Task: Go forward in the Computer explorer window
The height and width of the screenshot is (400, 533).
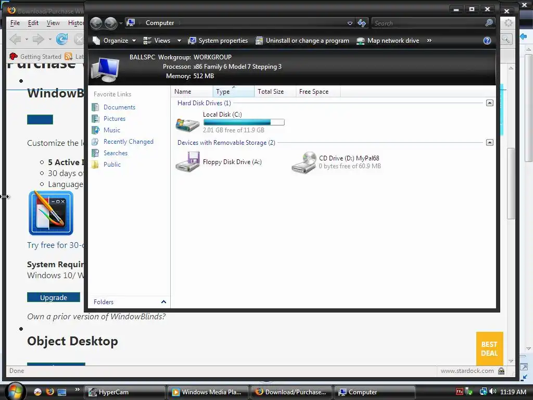Action: click(x=110, y=23)
